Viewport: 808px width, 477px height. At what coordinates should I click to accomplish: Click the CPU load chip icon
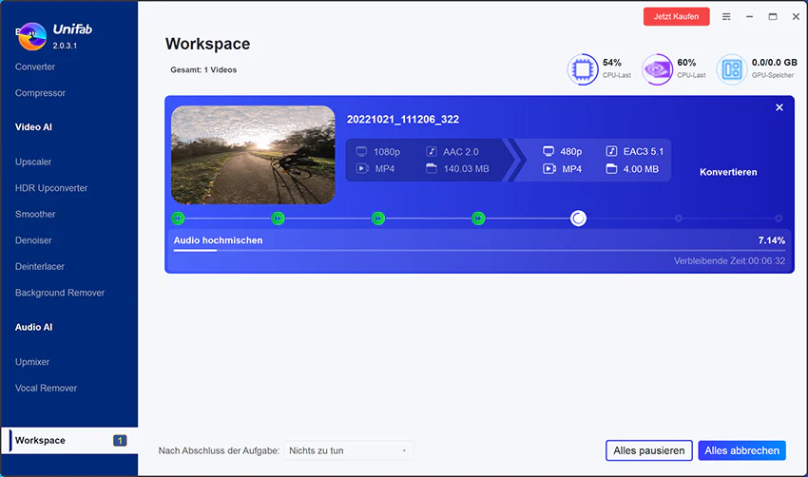pos(583,69)
